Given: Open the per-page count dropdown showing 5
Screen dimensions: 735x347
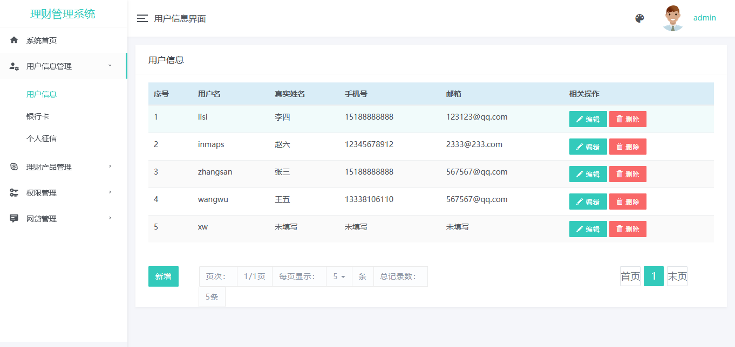Looking at the screenshot, I should (339, 276).
